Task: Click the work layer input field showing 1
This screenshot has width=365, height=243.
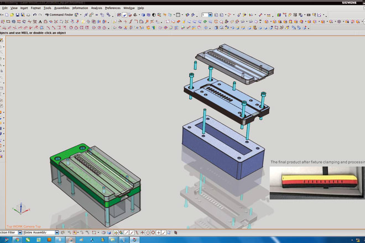Action: click(x=205, y=15)
